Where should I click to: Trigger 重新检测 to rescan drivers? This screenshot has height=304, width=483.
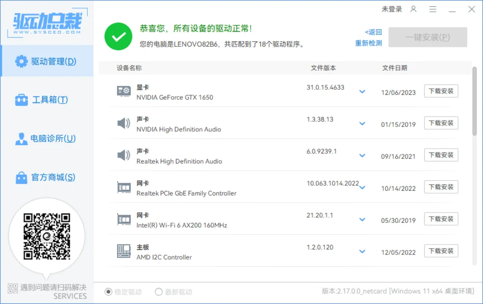369,43
